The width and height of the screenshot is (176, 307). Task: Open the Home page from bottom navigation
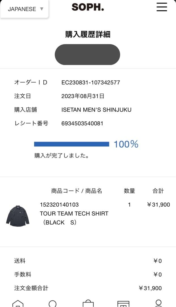(18, 303)
